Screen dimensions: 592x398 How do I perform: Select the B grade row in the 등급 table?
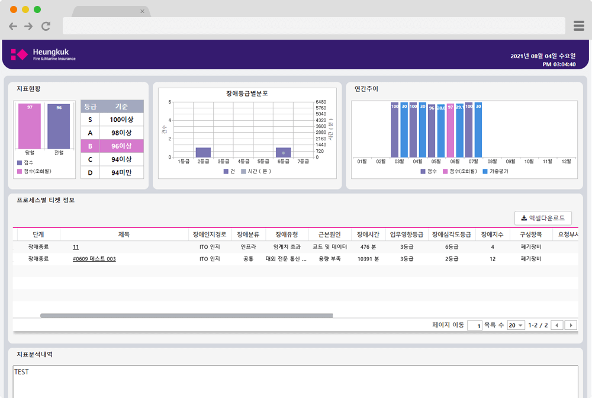pyautogui.click(x=112, y=146)
